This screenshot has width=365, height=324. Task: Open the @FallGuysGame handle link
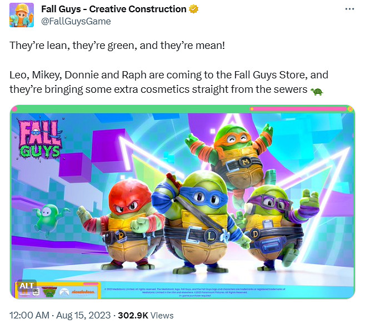click(76, 21)
